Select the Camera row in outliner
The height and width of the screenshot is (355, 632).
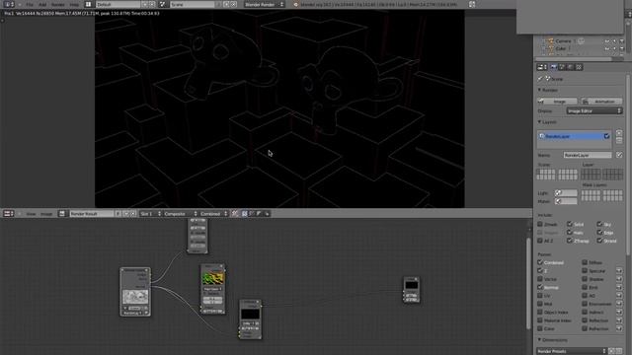[x=563, y=41]
